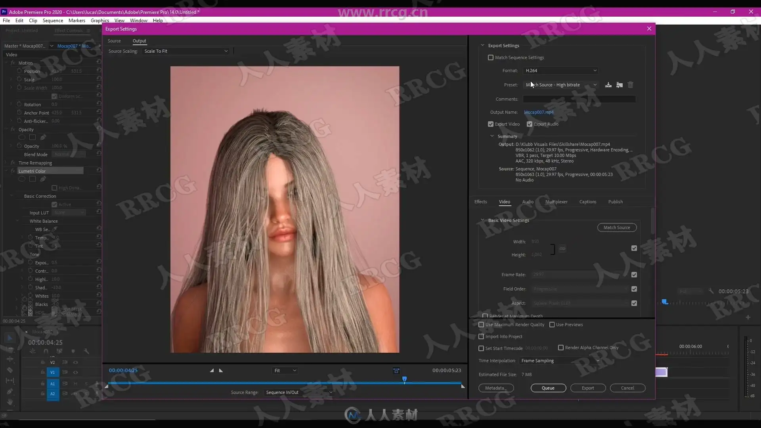
Task: Click the blue playhead on preview timeline
Action: [404, 379]
